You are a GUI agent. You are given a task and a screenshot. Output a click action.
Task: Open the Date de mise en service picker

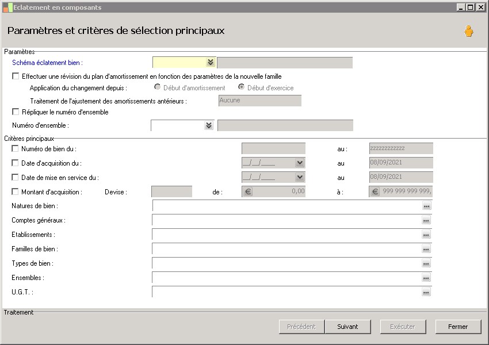(x=299, y=177)
